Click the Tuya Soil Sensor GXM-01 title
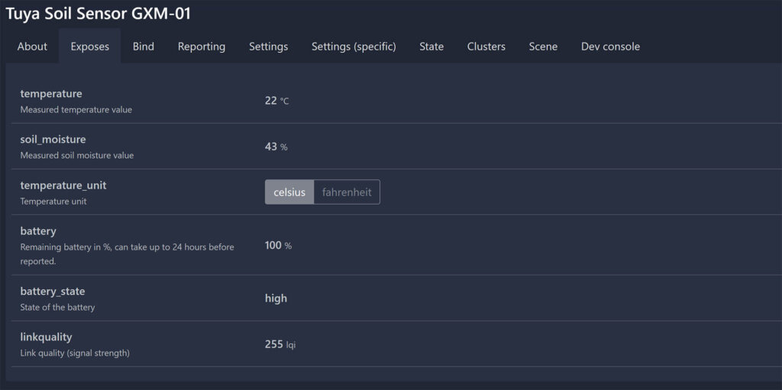782x390 pixels. click(99, 13)
